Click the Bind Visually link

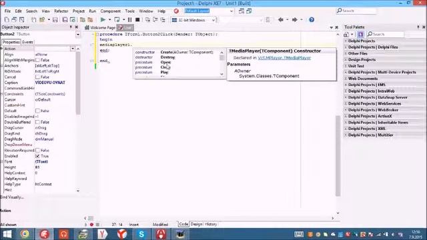coord(12,197)
